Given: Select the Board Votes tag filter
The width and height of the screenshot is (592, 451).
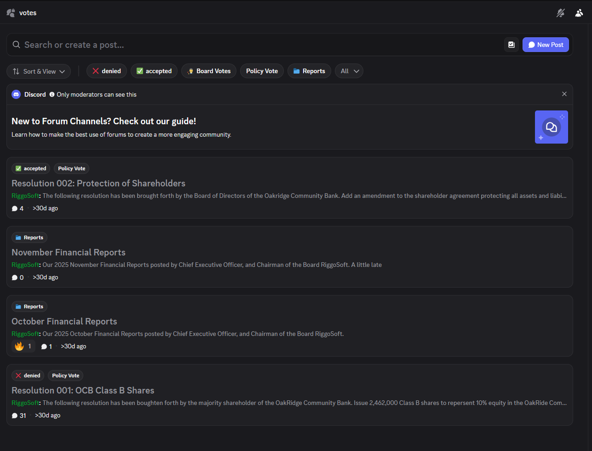Looking at the screenshot, I should pos(209,71).
